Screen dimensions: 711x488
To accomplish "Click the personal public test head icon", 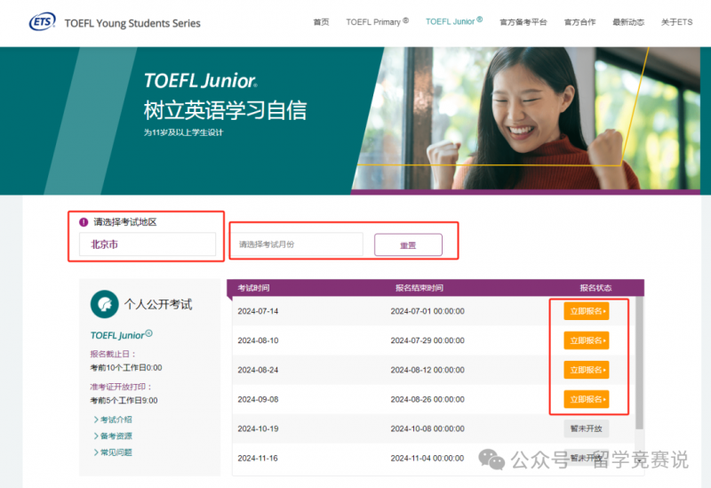I will click(104, 304).
